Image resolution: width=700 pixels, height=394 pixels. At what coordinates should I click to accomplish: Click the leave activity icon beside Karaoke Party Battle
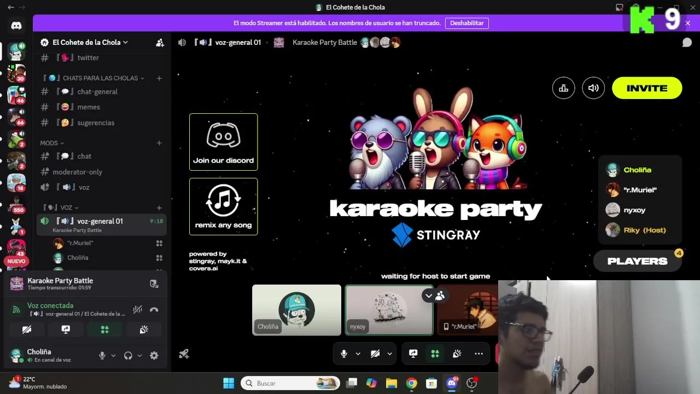pyautogui.click(x=154, y=283)
